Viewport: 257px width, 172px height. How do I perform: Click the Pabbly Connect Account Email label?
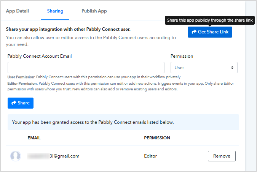pyautogui.click(x=40, y=56)
